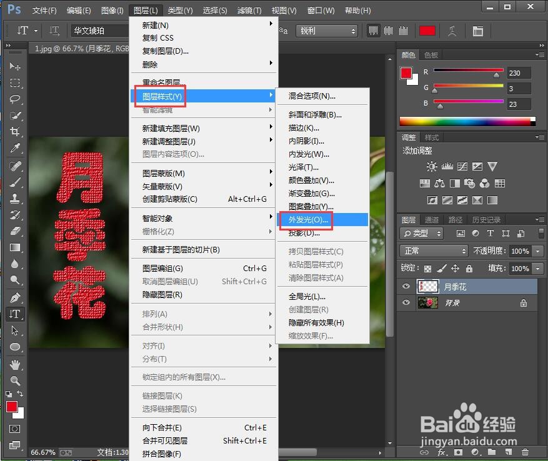The image size is (548, 461).
Task: Add Curves adjustment icon
Action: (462, 166)
